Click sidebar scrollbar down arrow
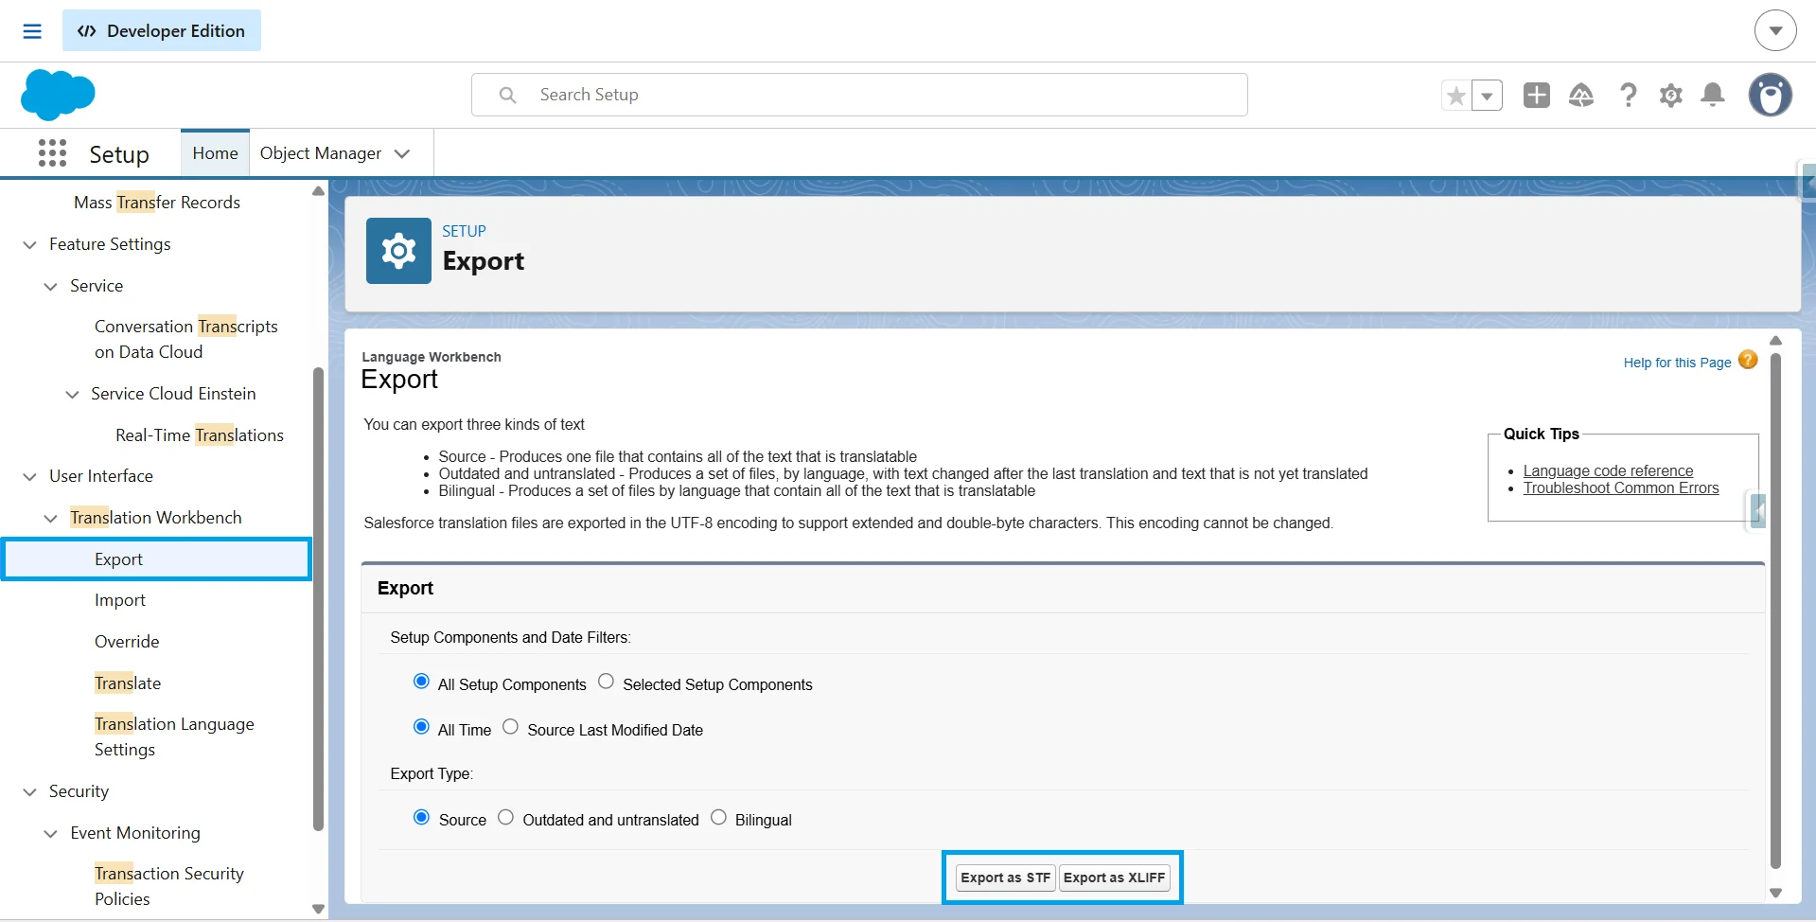 pos(318,909)
